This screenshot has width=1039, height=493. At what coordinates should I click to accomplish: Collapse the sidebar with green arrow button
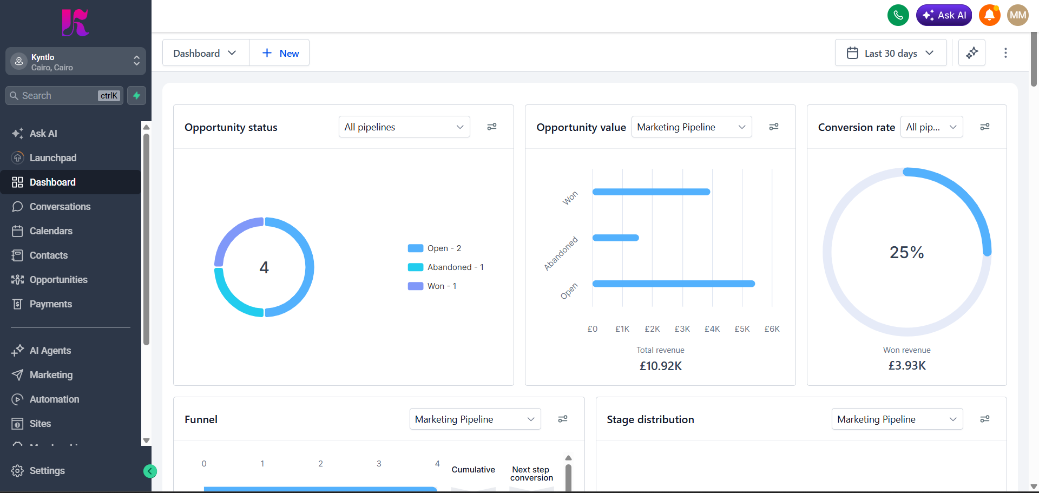coord(150,471)
